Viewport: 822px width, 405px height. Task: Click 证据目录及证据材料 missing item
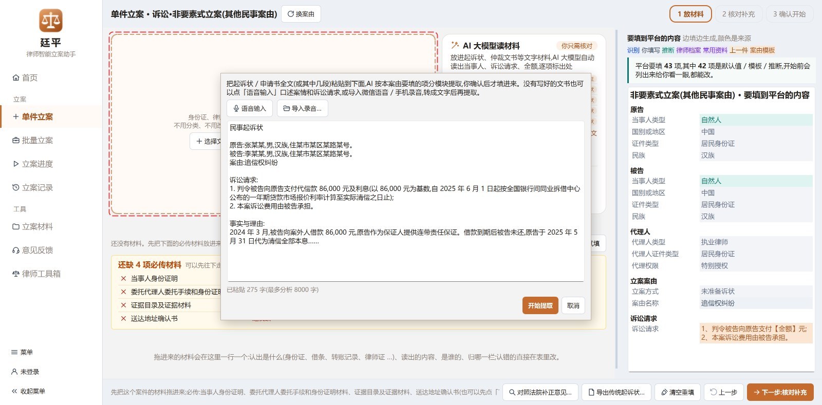pos(161,305)
